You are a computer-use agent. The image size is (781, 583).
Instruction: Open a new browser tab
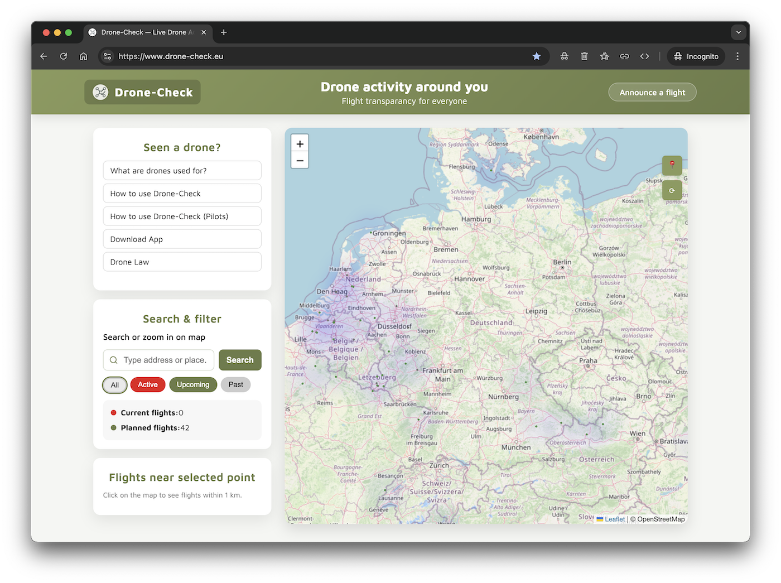224,32
